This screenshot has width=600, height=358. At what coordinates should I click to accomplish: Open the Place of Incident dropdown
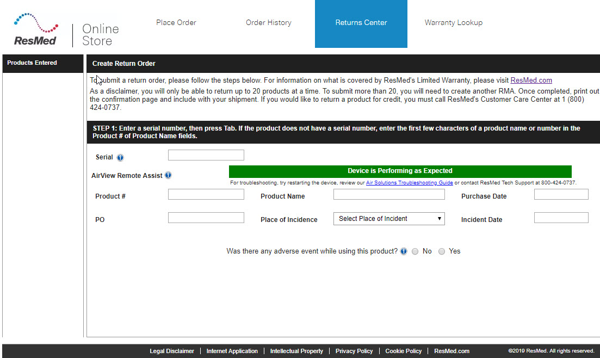click(389, 219)
